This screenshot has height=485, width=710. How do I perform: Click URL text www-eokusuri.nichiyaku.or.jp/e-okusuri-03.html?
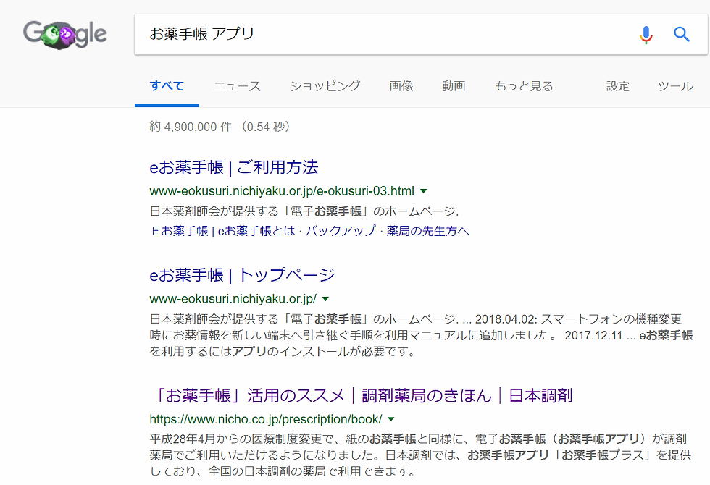point(282,191)
